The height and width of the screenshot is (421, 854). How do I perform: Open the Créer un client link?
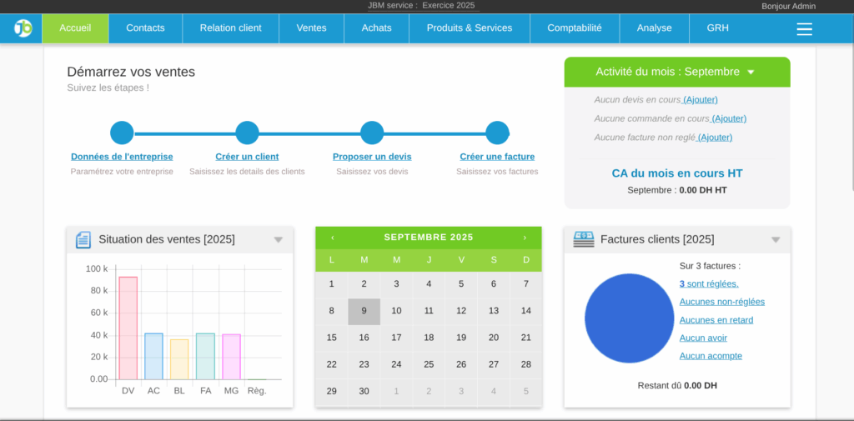(247, 157)
